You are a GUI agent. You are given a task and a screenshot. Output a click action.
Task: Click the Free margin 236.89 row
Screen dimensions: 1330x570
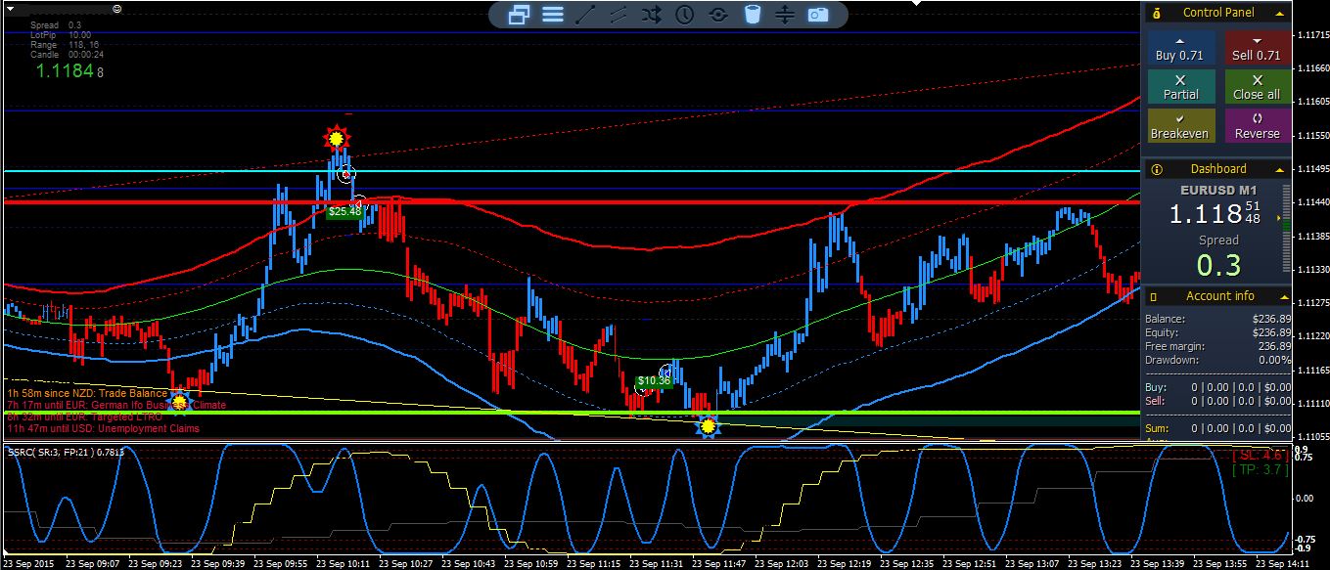(x=1218, y=346)
